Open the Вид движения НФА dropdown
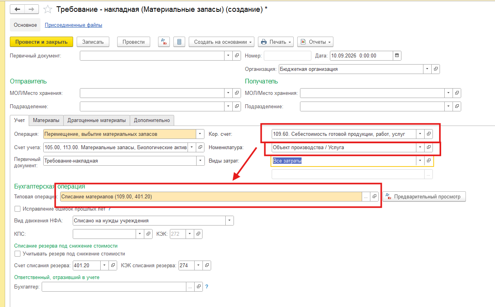 pyautogui.click(x=230, y=220)
